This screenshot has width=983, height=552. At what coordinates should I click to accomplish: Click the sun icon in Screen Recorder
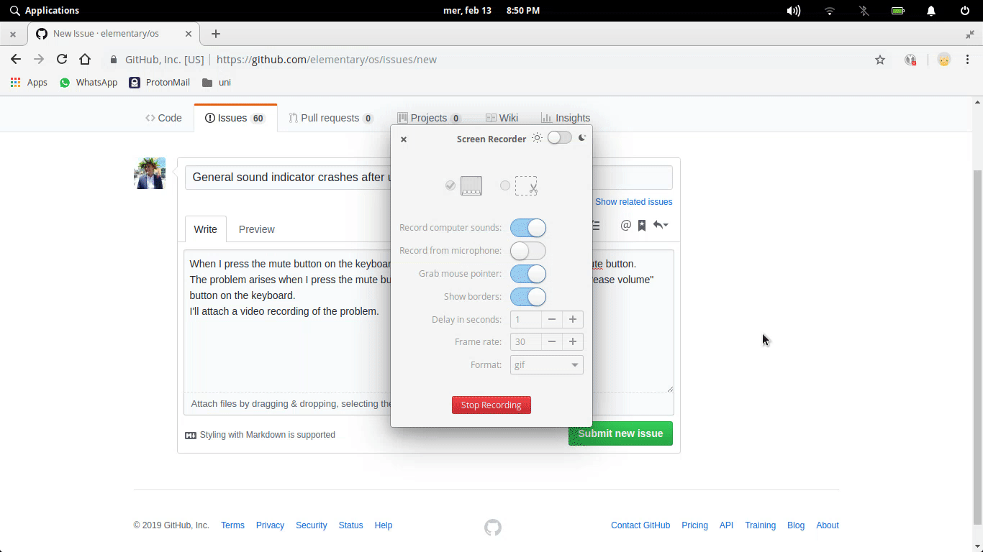coord(537,138)
